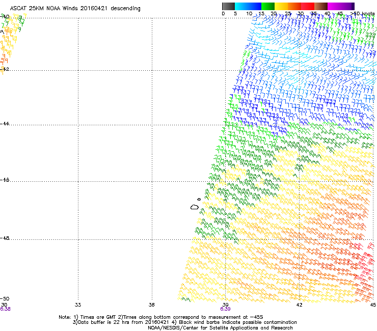Pick the brown 35-40 knots legend segment
The image size is (377, 331).
pos(321,6)
